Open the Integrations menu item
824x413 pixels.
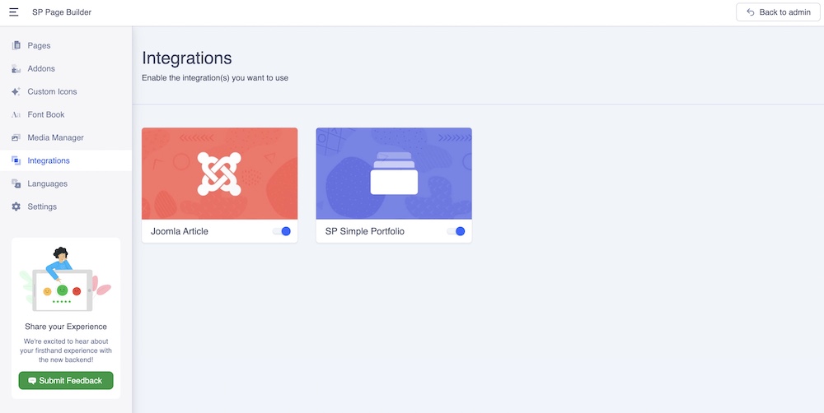(49, 160)
